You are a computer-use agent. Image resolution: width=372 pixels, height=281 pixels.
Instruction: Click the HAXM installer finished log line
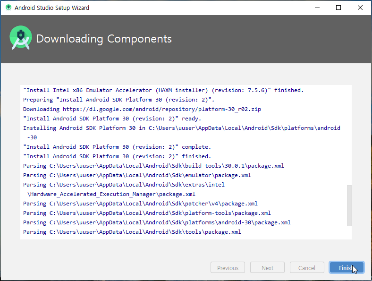pos(163,90)
